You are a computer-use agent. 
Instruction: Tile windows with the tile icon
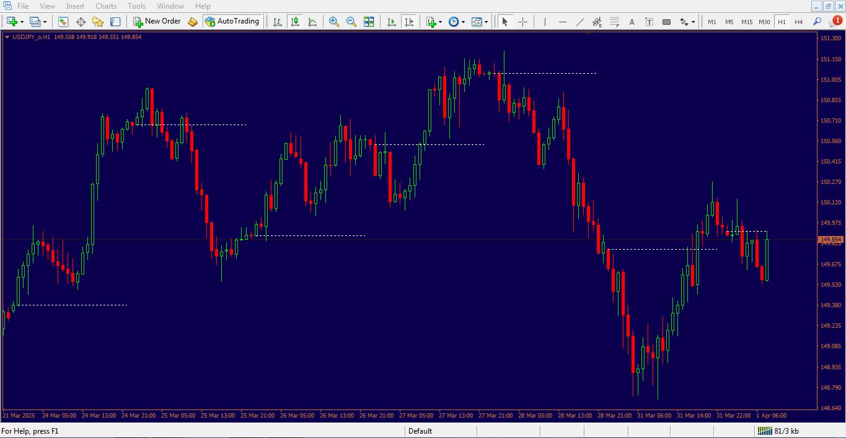point(369,22)
